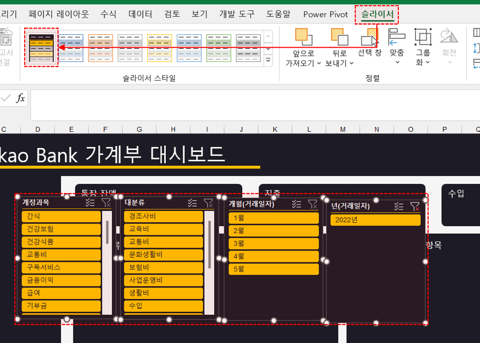The width and height of the screenshot is (480, 343).
Task: Toggle multi-select in 대분류 slicer
Action: 192,203
